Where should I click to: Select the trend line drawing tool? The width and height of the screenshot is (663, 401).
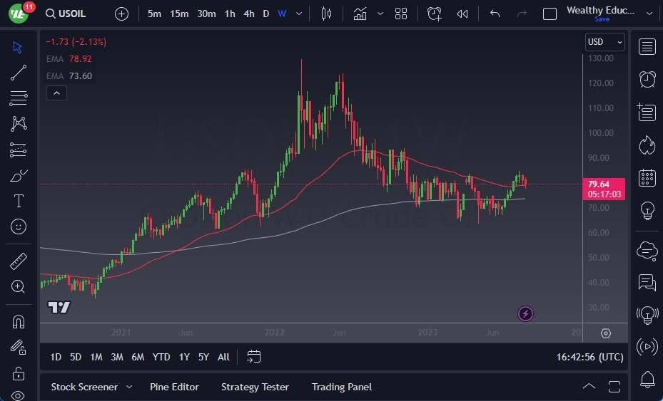click(x=19, y=73)
